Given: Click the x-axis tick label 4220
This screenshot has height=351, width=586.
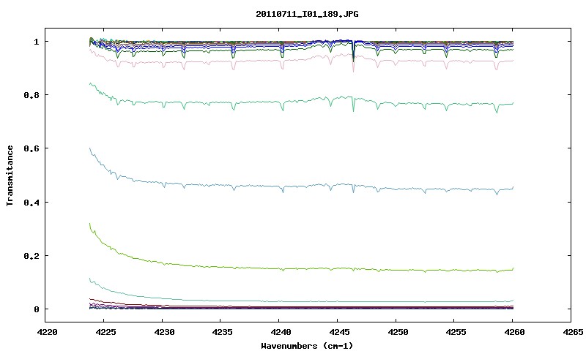Looking at the screenshot, I should (47, 332).
